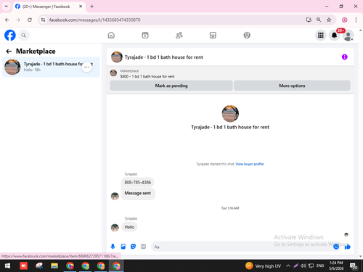Viewport: 363px width, 272px height.
Task: Open the tab search dropdown arrow
Action: click(7, 7)
